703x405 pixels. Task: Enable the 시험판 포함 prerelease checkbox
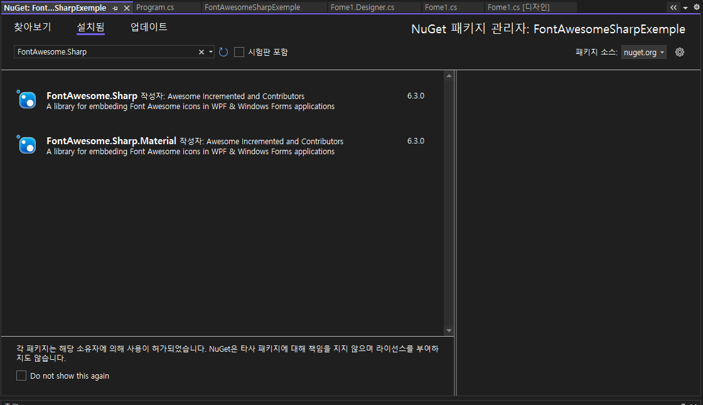coord(239,52)
